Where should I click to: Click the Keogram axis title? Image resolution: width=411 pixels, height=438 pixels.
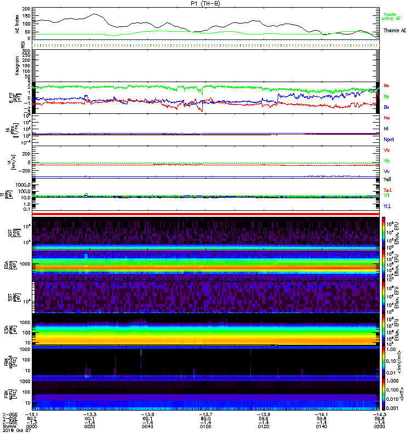(x=17, y=65)
